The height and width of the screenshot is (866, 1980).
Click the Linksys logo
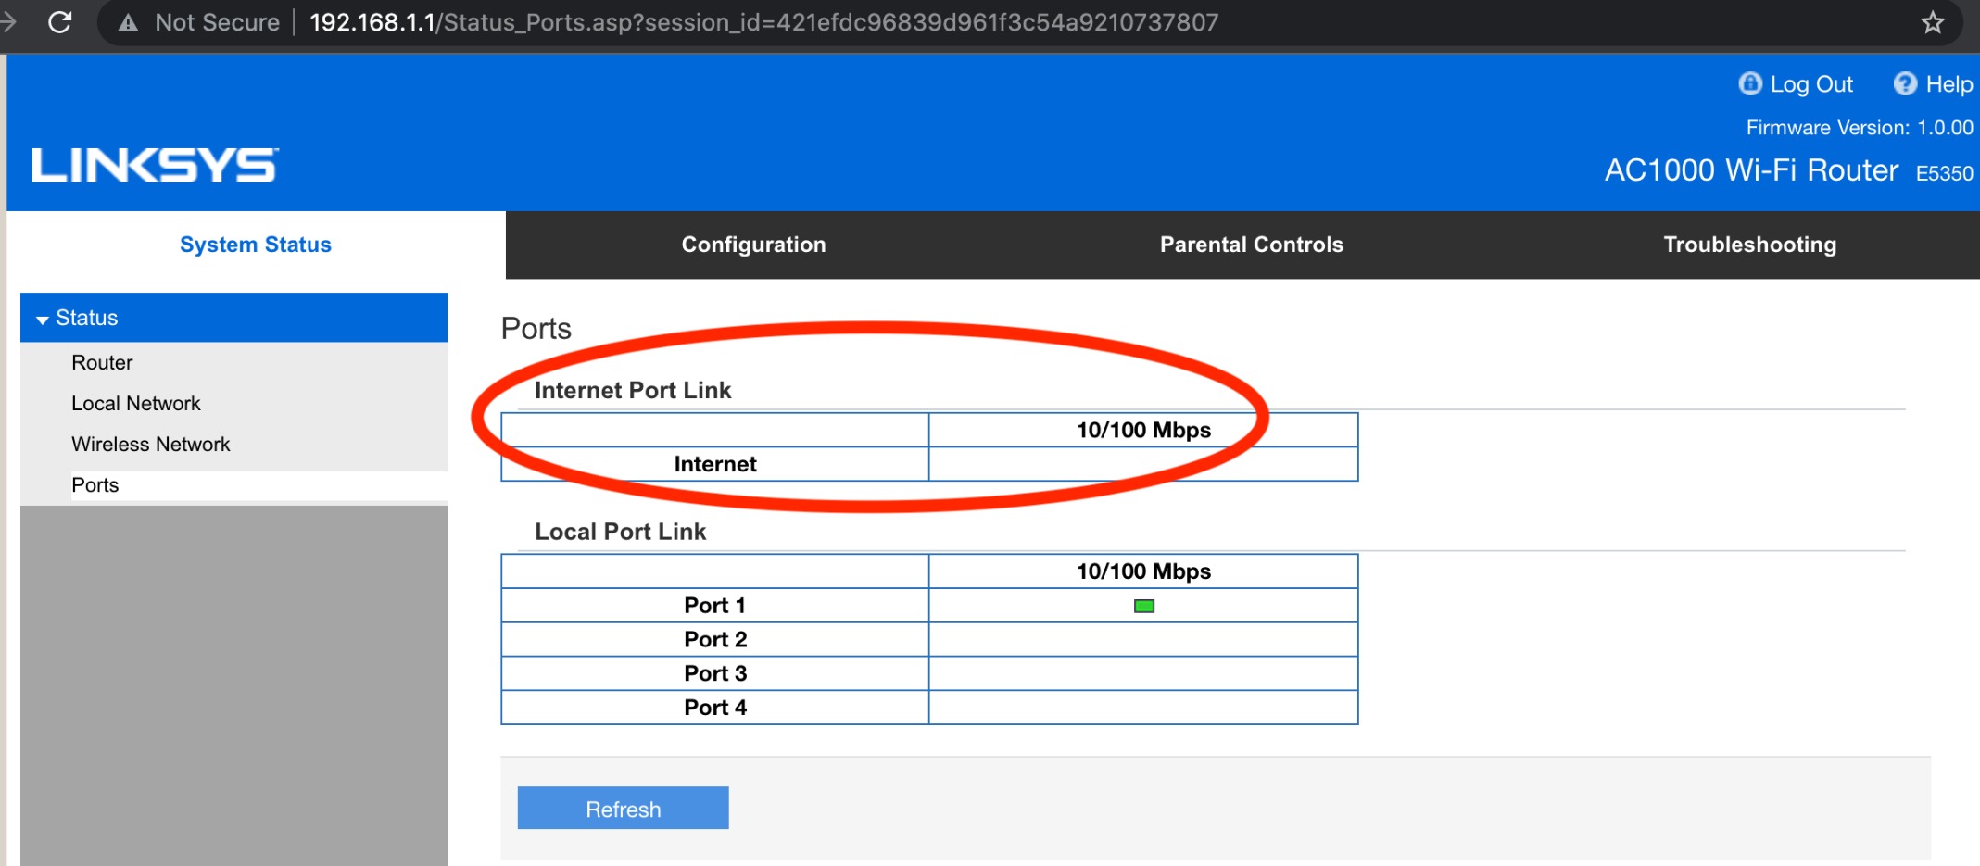[155, 166]
